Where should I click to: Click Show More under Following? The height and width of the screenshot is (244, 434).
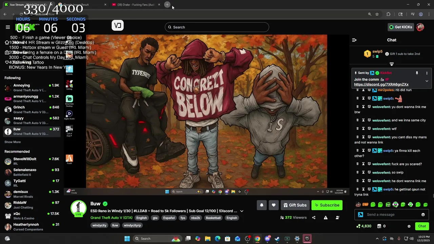(x=13, y=142)
